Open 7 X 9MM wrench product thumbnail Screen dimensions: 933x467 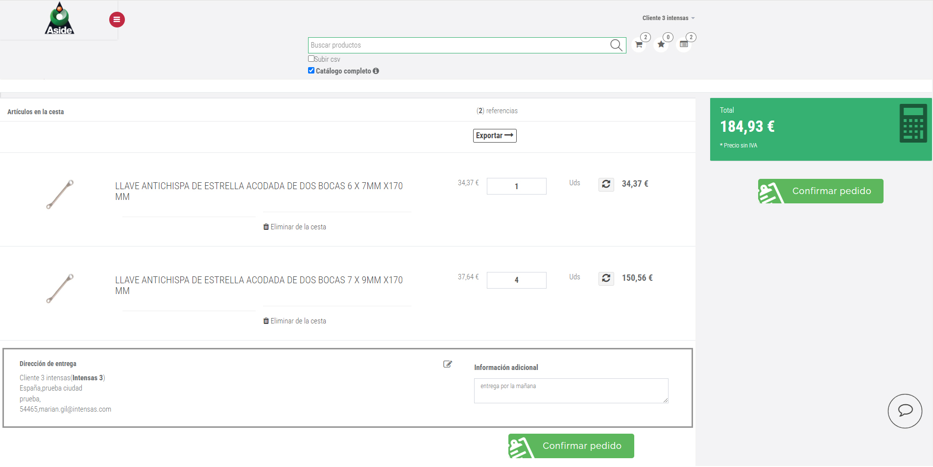click(x=60, y=289)
